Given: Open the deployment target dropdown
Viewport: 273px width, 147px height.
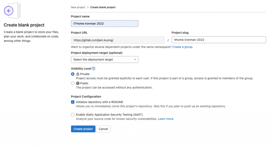Looking at the screenshot, I should [x=105, y=59].
